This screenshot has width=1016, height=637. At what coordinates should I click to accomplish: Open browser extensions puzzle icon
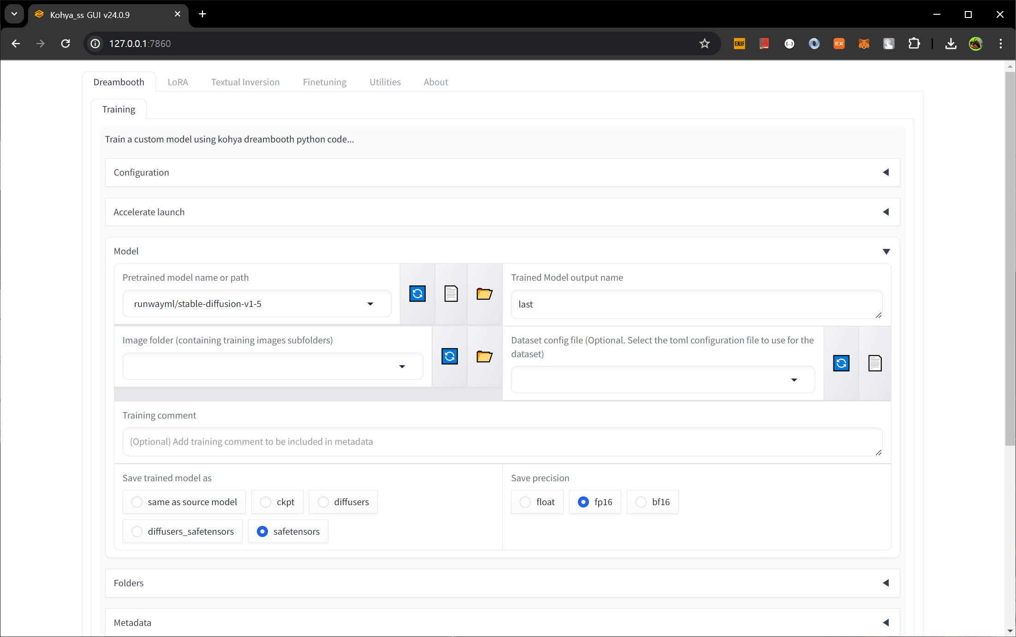[914, 43]
